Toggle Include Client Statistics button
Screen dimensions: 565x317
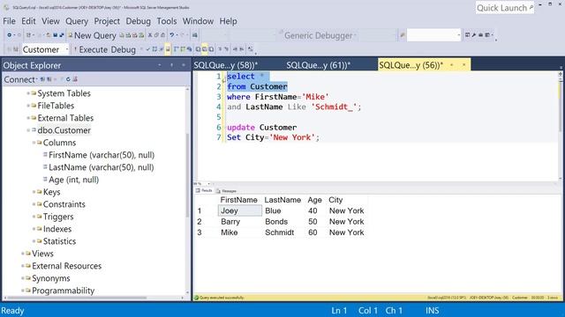[x=189, y=49]
